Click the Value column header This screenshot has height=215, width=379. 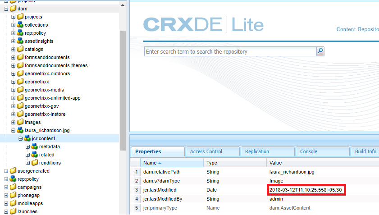click(323, 163)
